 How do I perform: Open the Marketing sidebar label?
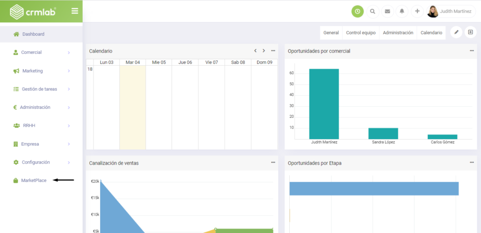(x=32, y=71)
